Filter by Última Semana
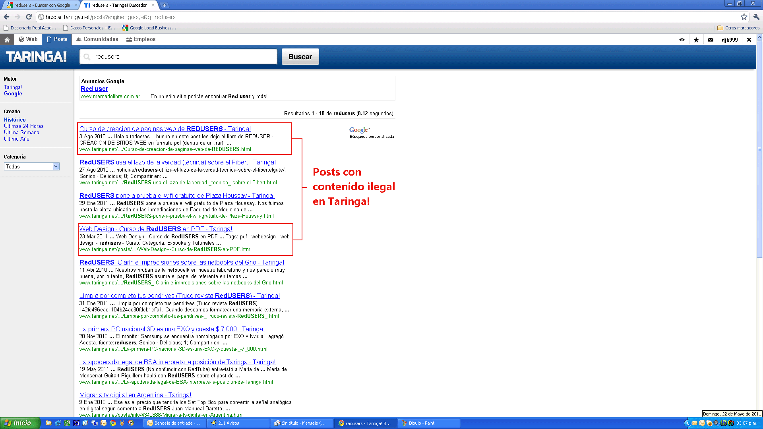763x429 pixels. [21, 132]
